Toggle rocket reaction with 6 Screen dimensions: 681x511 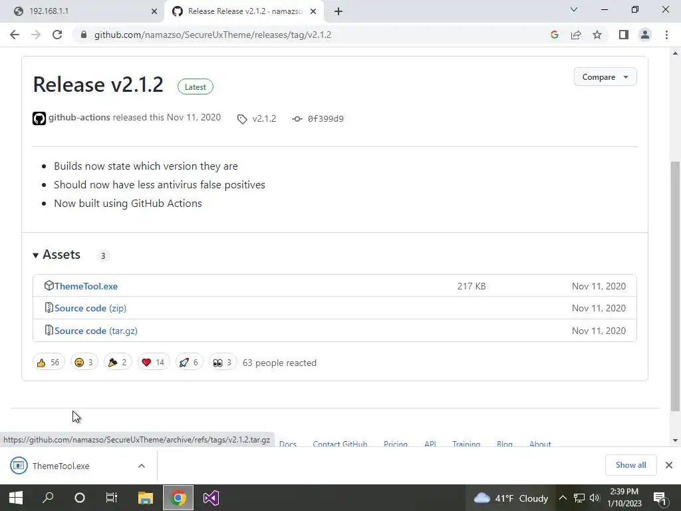pos(190,362)
